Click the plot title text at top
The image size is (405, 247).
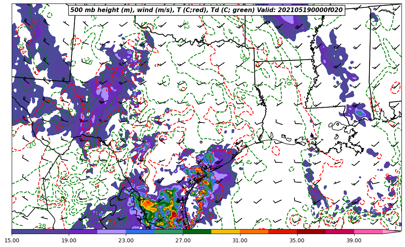tap(206, 10)
